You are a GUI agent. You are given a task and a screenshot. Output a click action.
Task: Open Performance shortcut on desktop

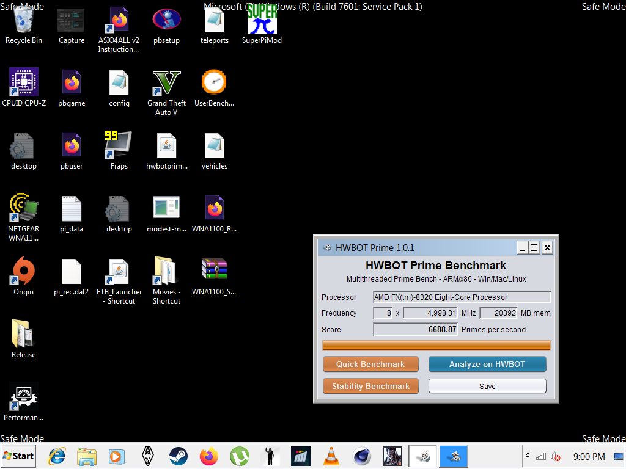click(24, 402)
